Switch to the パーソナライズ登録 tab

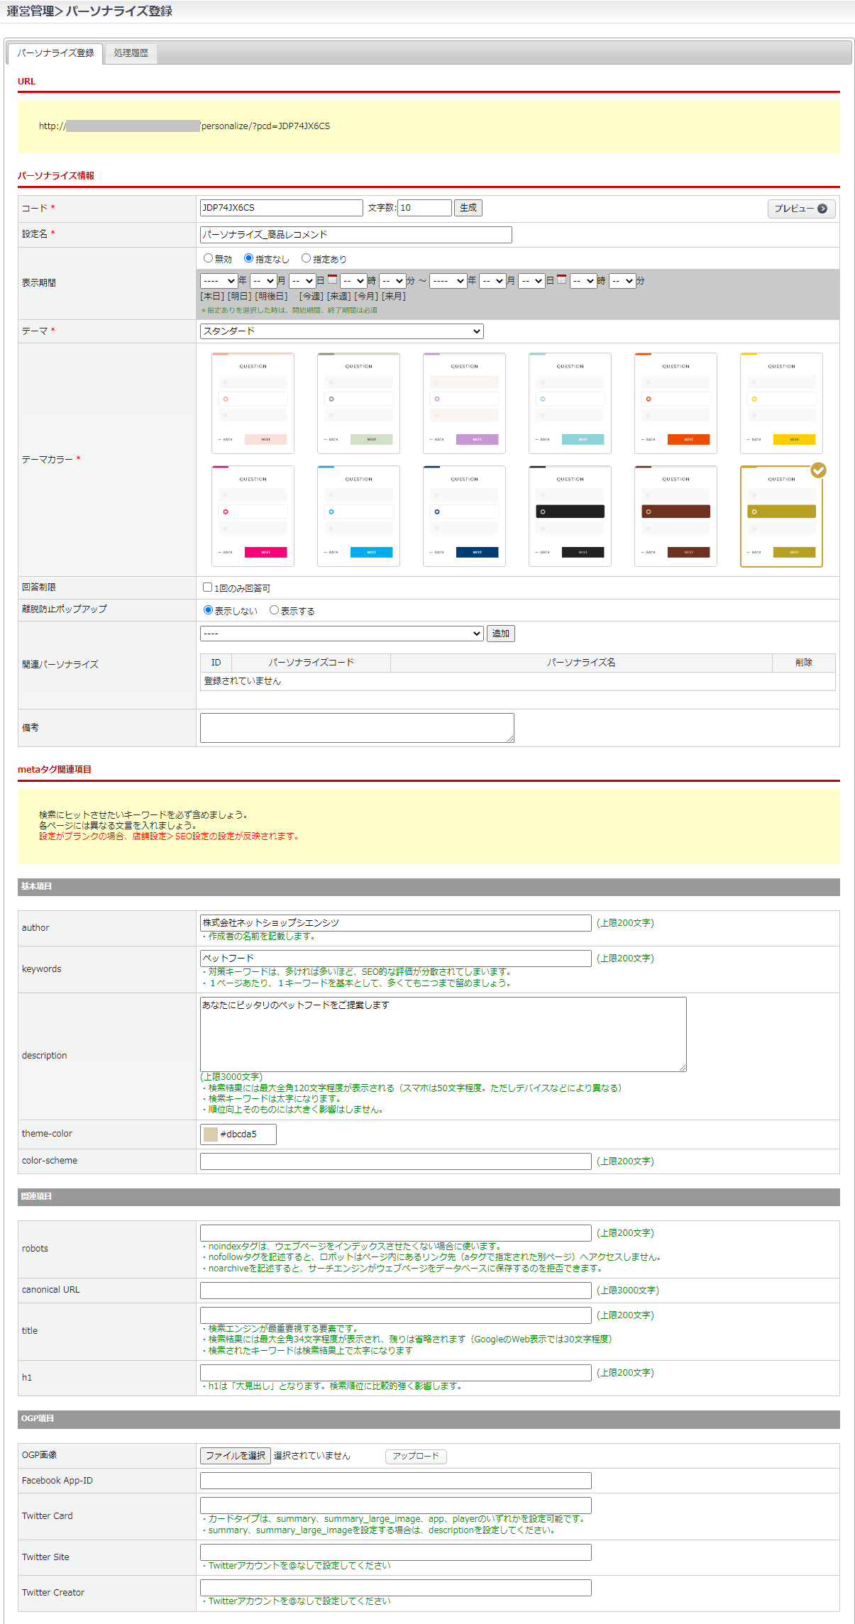55,53
